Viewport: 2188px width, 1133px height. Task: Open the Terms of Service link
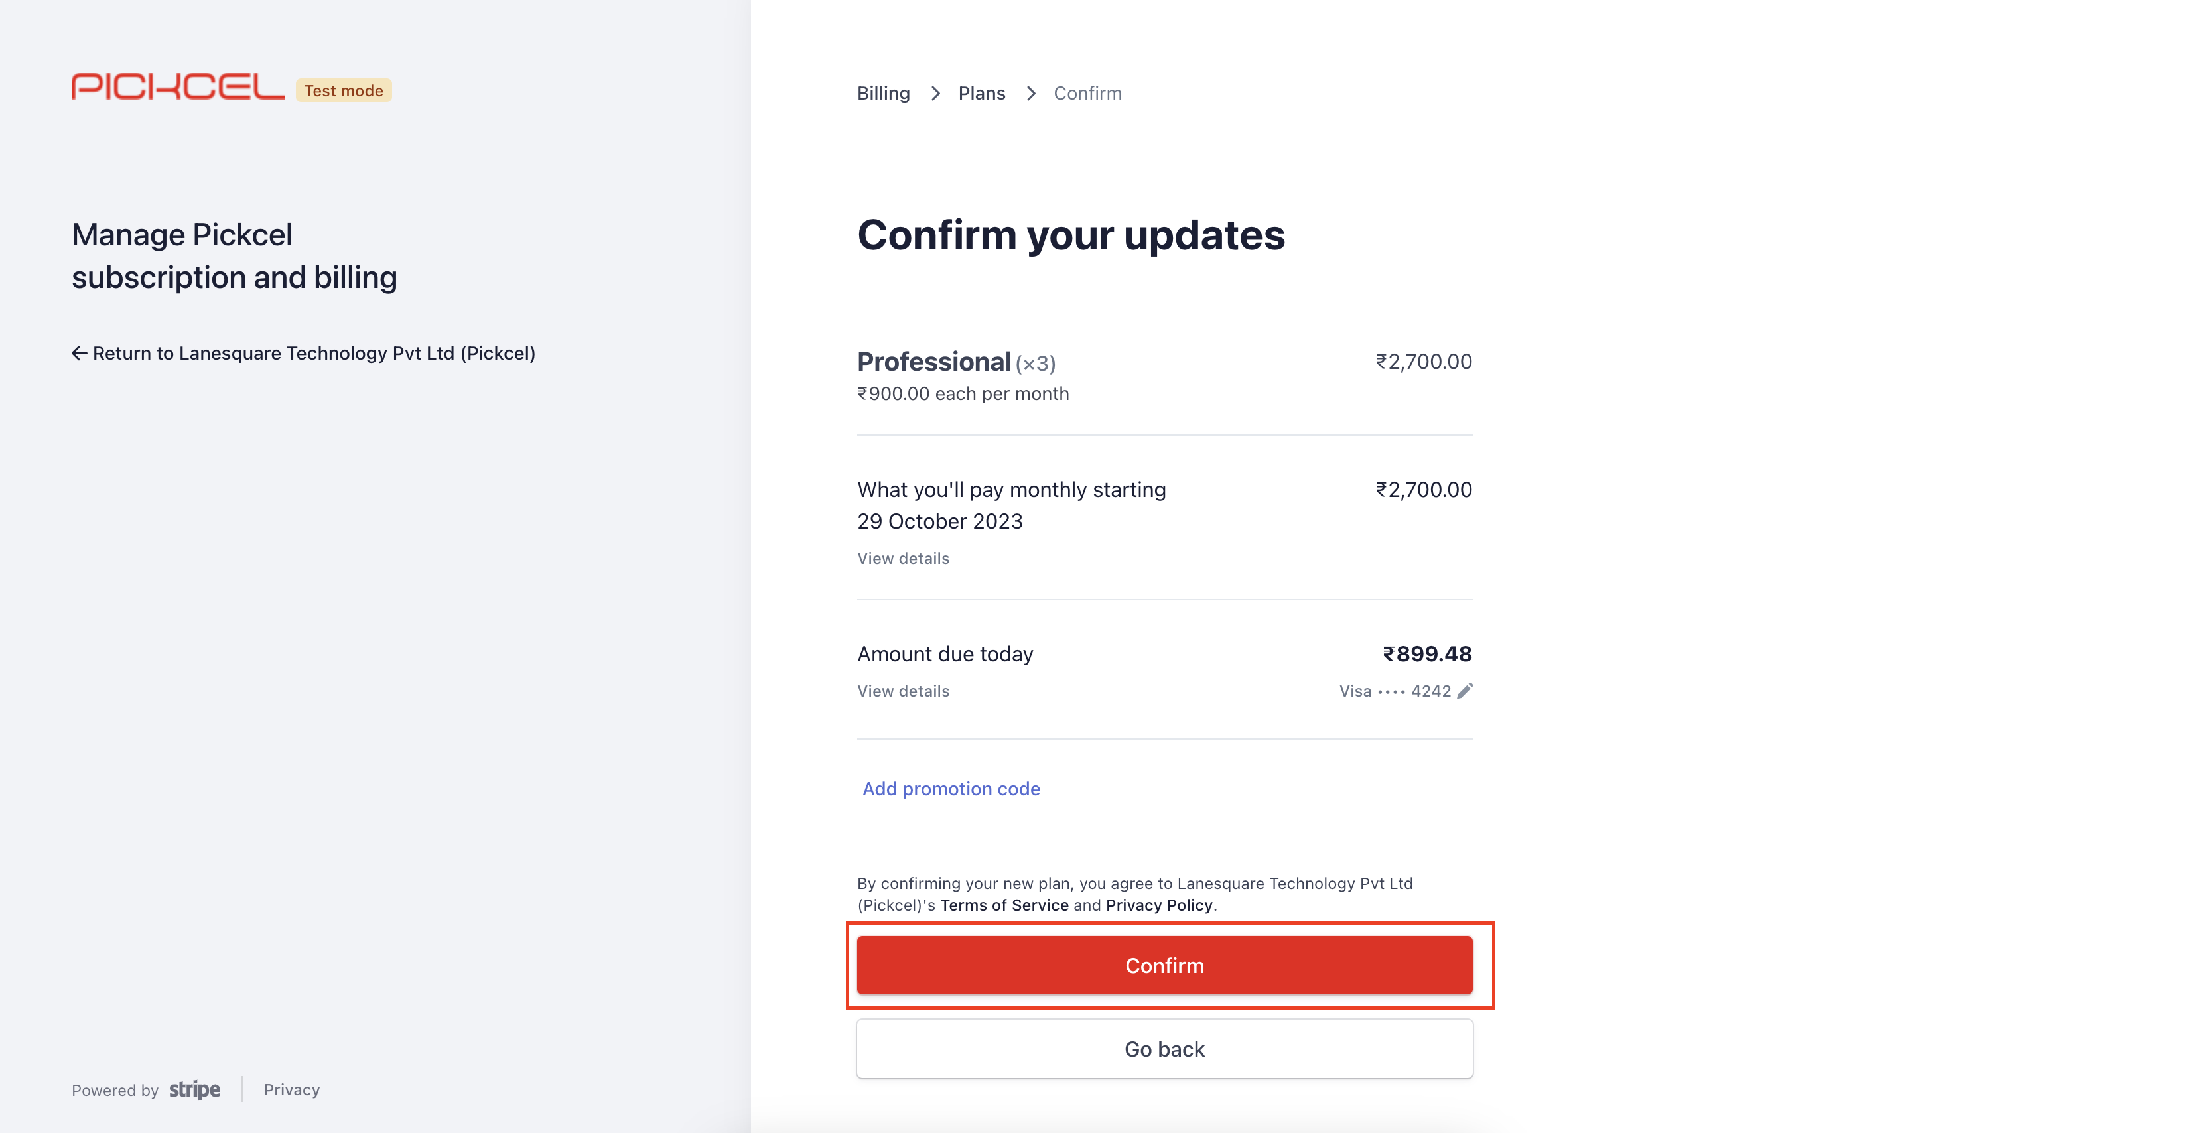coord(1004,905)
